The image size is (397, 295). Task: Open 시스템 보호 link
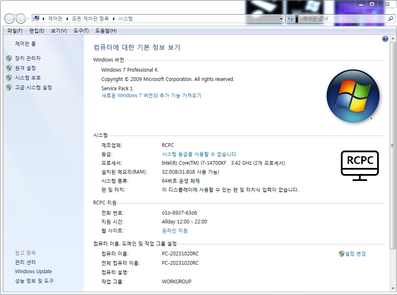pos(28,78)
